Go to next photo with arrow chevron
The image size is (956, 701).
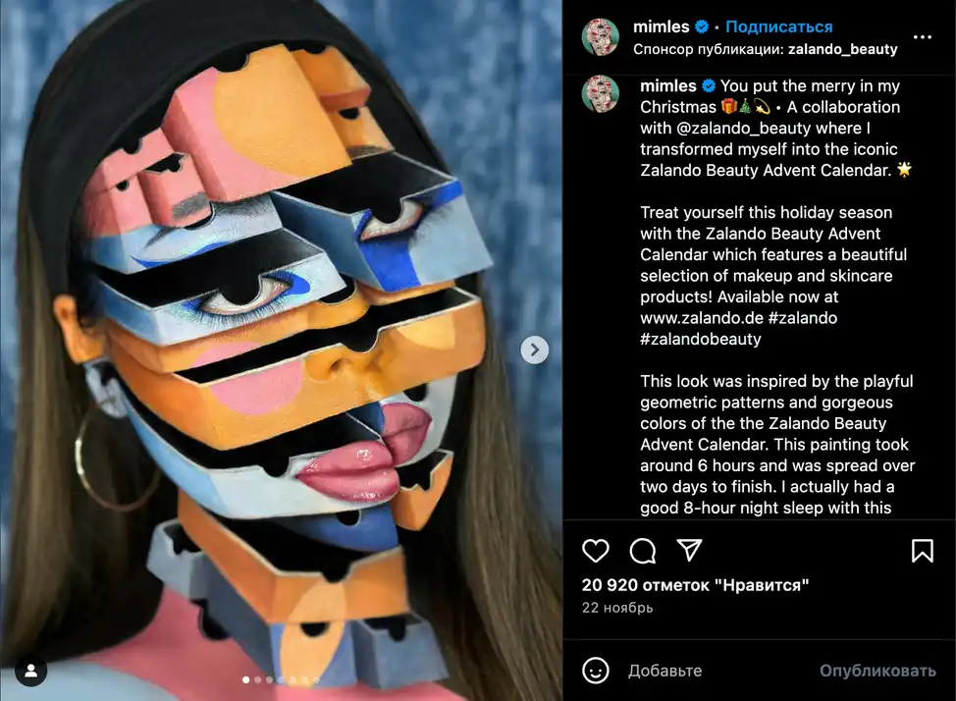click(534, 350)
